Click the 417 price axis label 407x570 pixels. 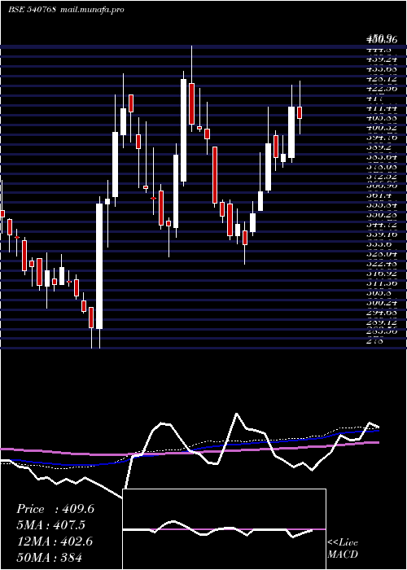click(374, 98)
